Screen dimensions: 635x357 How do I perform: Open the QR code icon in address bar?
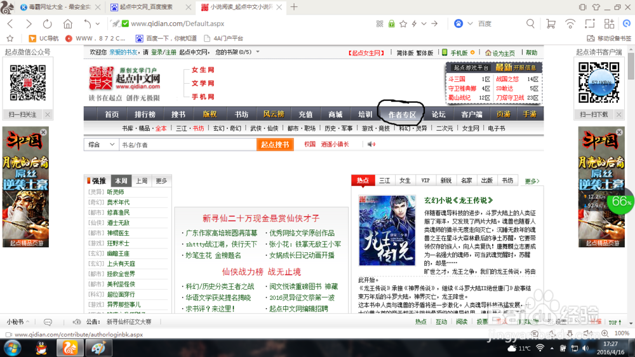point(380,24)
